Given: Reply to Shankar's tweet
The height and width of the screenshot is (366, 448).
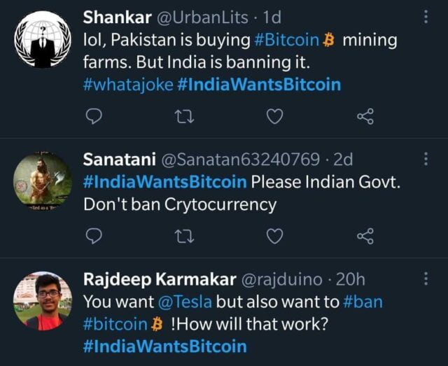Looking at the screenshot, I should pos(93,117).
